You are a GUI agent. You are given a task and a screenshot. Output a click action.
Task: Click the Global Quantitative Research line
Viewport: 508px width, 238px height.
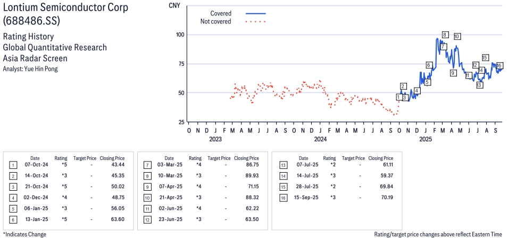[55, 47]
